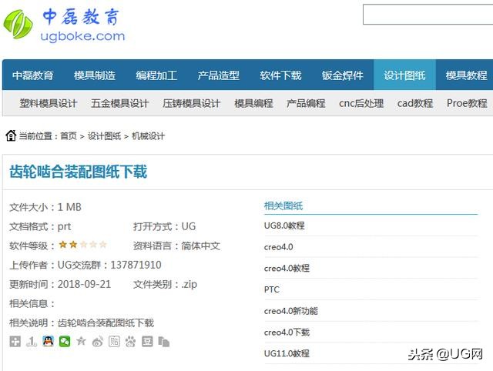Share to Sina Weibo icon
Viewport: 493px width, 371px height.
pyautogui.click(x=98, y=341)
